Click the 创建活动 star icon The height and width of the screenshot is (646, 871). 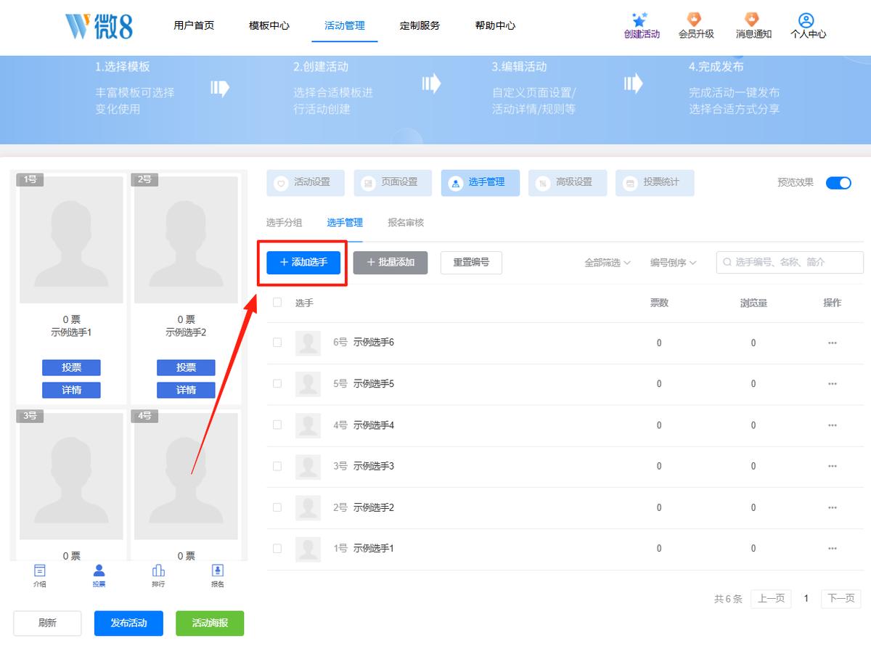point(639,20)
